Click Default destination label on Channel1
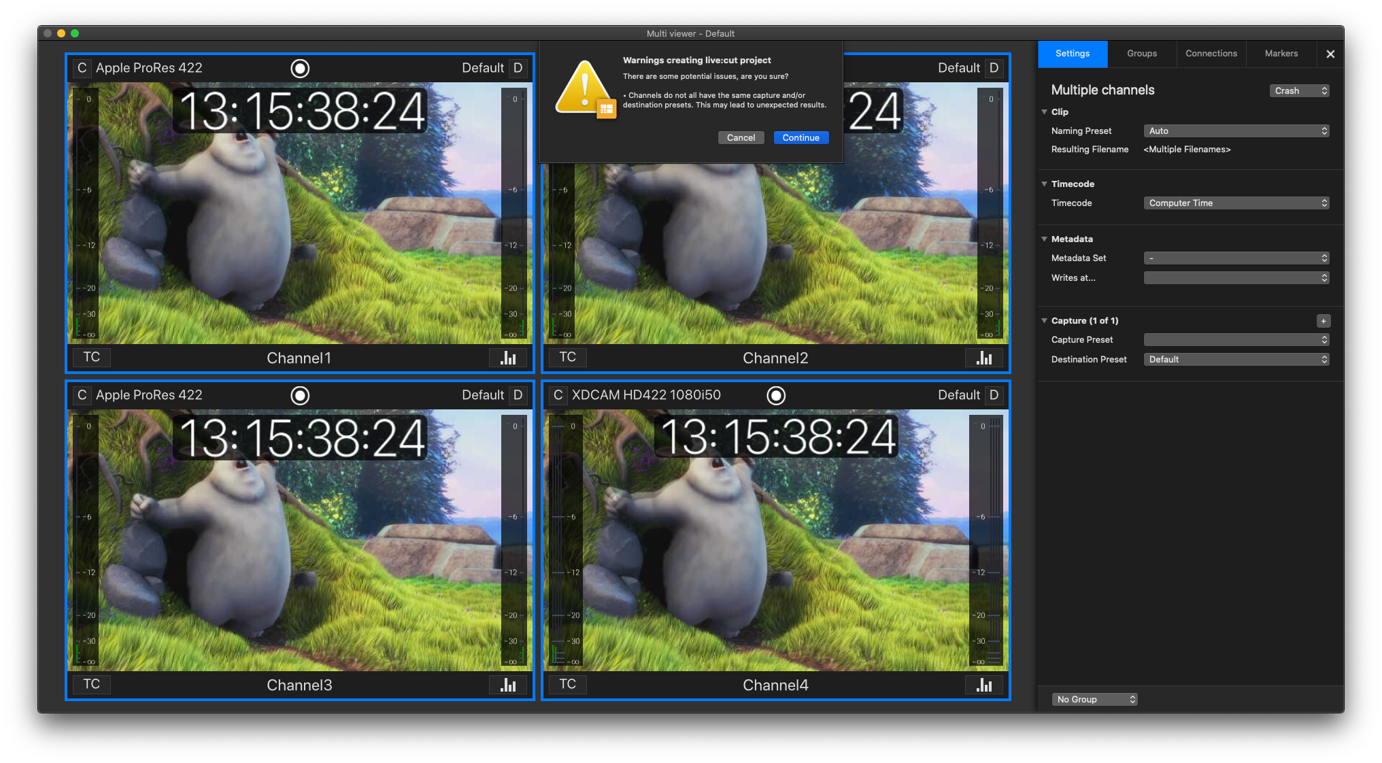 (x=483, y=68)
